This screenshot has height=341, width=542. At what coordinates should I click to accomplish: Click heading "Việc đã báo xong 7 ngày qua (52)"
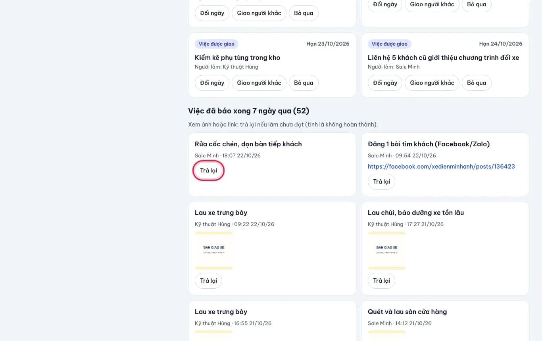[x=249, y=111]
